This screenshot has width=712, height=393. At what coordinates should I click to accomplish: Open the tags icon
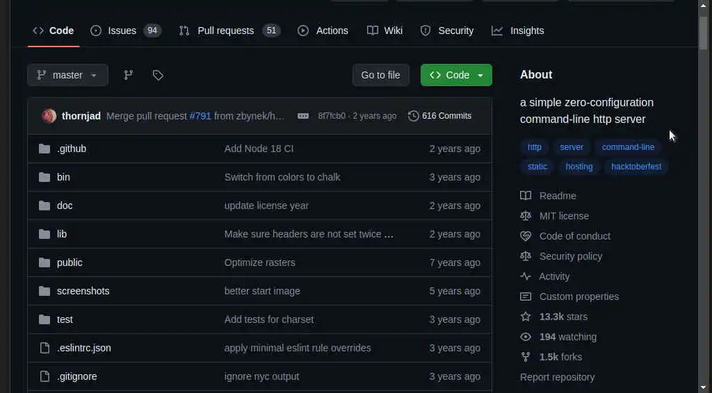[158, 75]
